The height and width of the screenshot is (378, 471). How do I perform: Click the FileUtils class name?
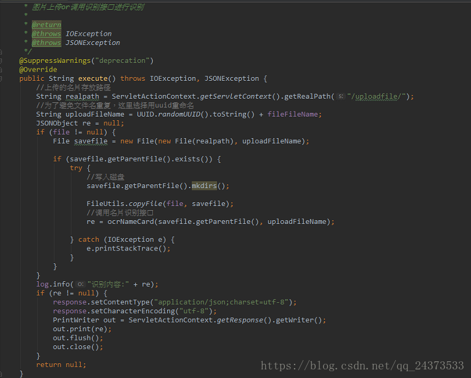click(105, 203)
